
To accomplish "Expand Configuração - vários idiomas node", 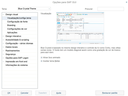I will point(3,43).
